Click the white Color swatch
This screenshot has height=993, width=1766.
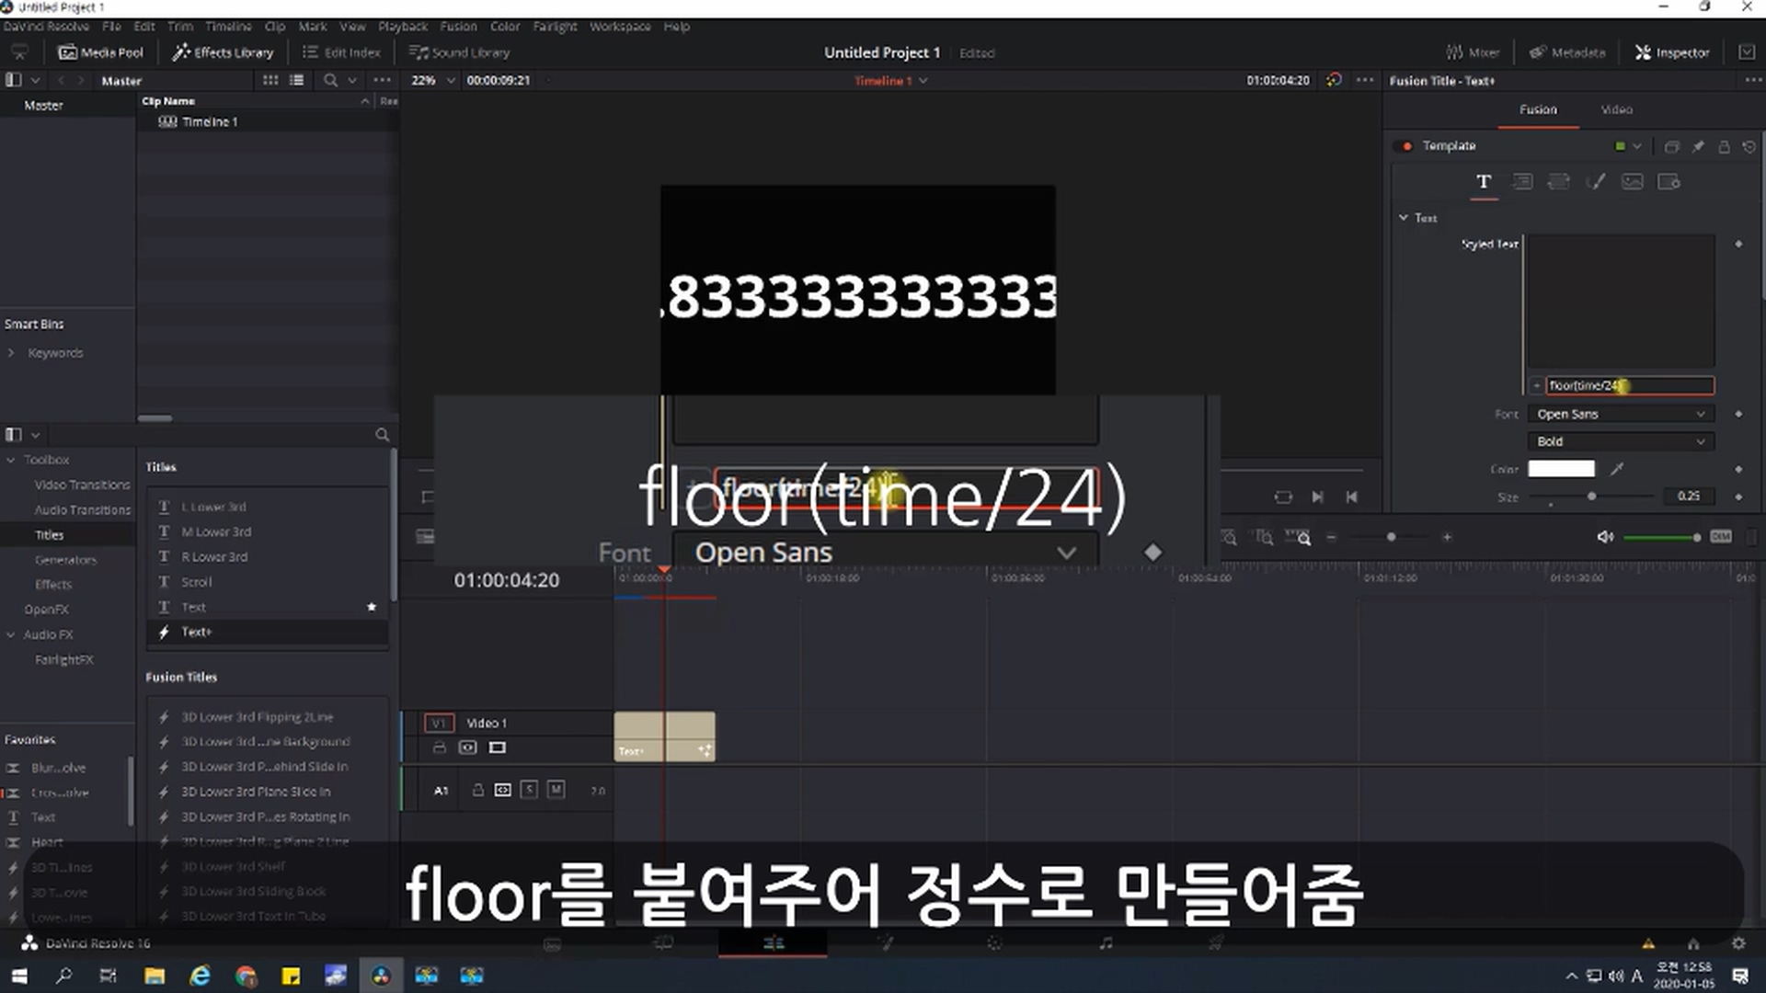(x=1561, y=469)
